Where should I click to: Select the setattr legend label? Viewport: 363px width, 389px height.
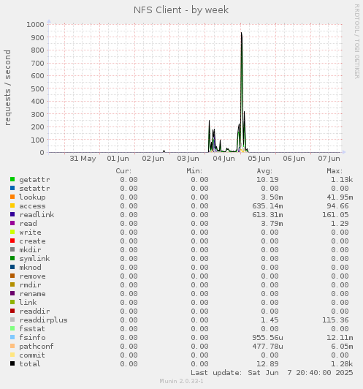(x=34, y=189)
